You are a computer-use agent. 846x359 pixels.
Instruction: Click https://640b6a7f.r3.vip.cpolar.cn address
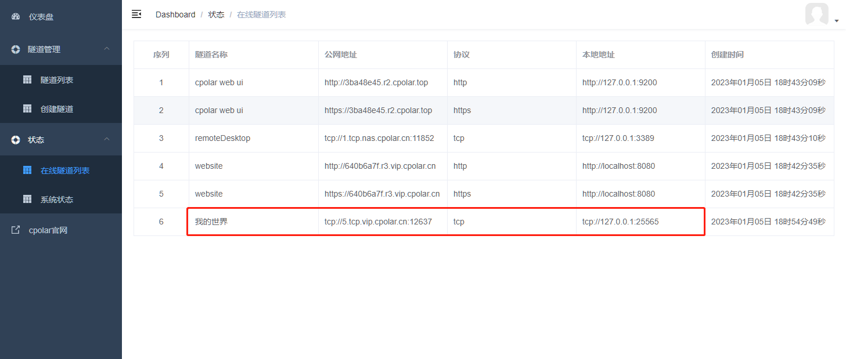[382, 194]
